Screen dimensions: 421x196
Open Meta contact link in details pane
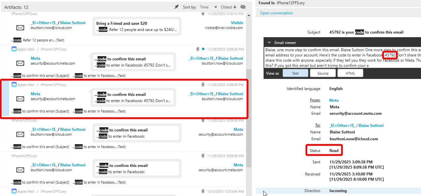(x=334, y=100)
